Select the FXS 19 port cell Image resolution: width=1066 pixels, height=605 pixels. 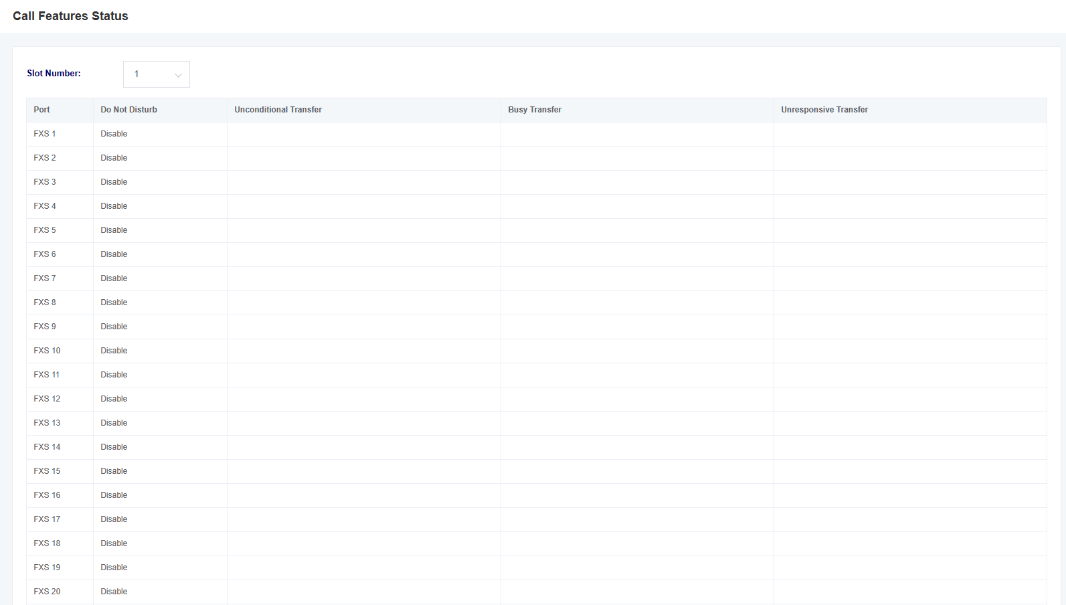pos(60,568)
